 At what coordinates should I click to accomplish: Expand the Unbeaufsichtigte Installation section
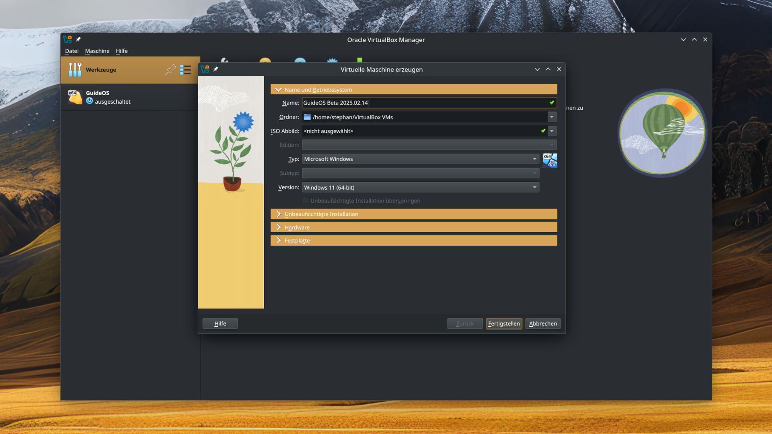click(x=414, y=214)
